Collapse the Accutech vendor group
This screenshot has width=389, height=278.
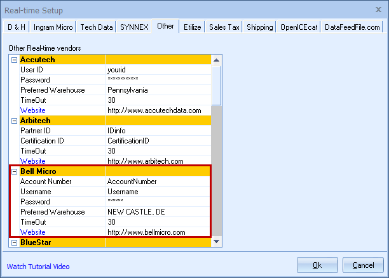pos(15,60)
